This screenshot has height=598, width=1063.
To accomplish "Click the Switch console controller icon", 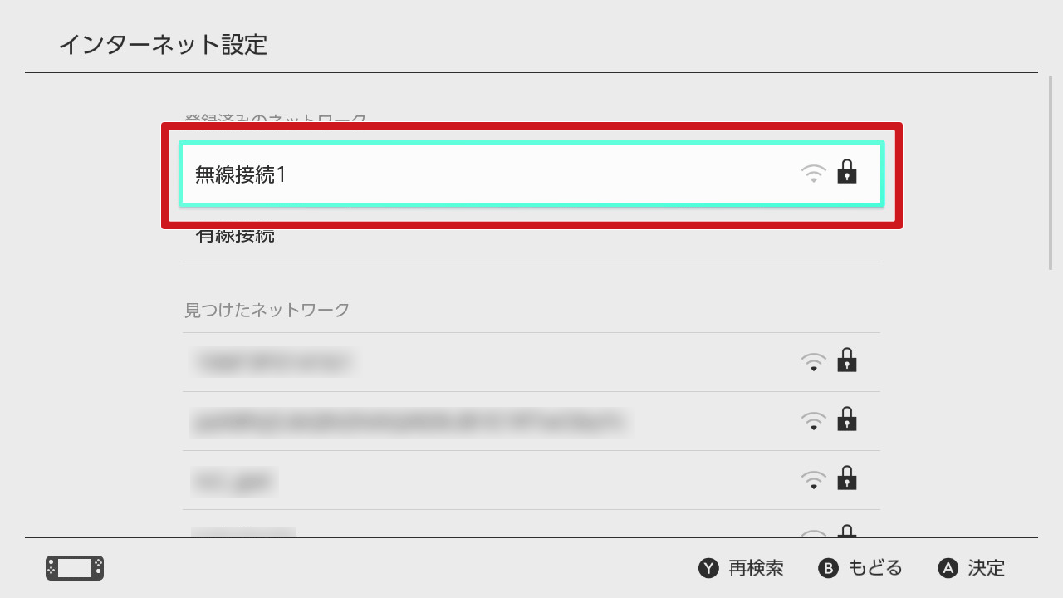I will [x=75, y=568].
